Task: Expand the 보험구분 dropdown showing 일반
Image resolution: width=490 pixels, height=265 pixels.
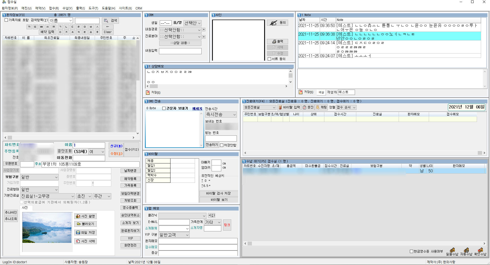Action: pyautogui.click(x=39, y=177)
